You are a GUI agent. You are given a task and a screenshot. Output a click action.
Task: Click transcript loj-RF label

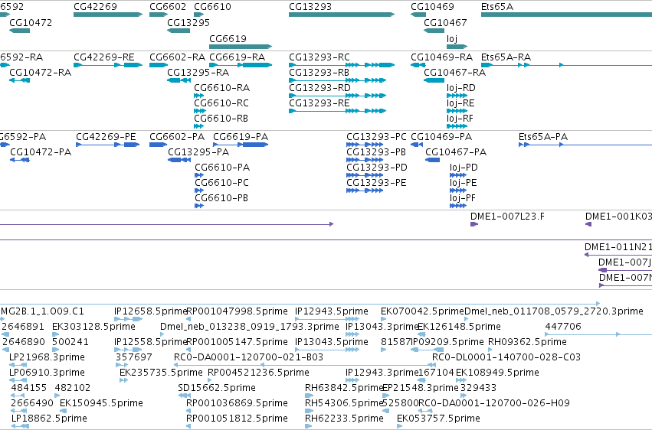click(460, 119)
